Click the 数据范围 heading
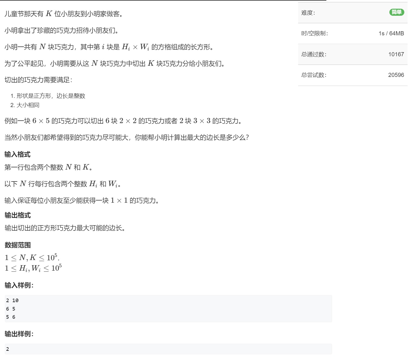This screenshot has width=410, height=360. pos(18,245)
